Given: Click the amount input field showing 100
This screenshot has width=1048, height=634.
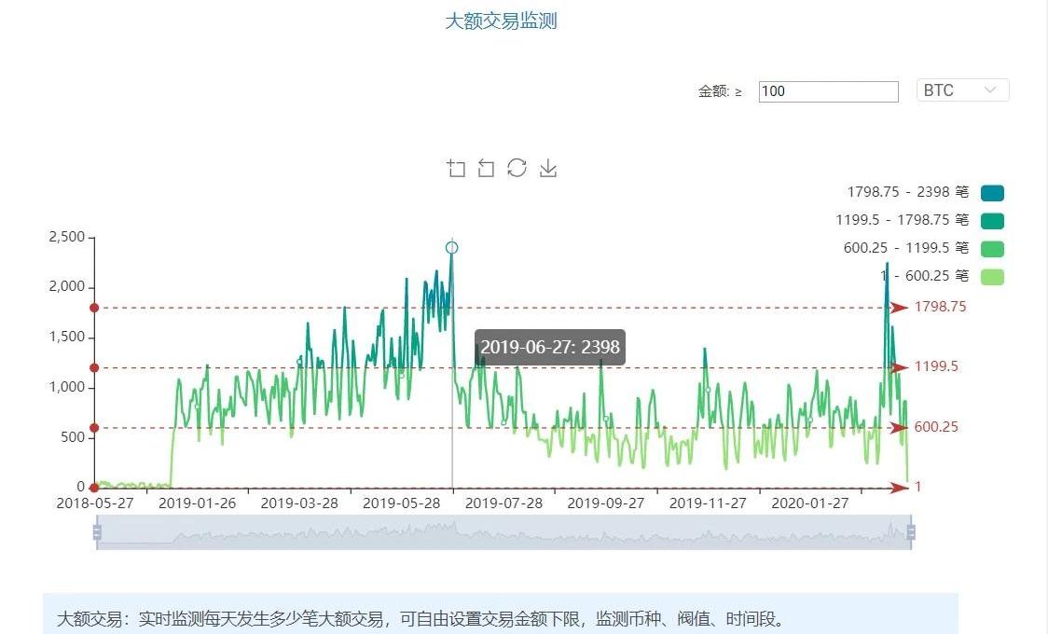Looking at the screenshot, I should pos(828,91).
